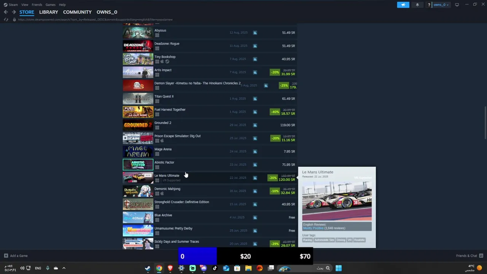487x274 pixels.
Task: Click the Add a Game button
Action: (16, 256)
